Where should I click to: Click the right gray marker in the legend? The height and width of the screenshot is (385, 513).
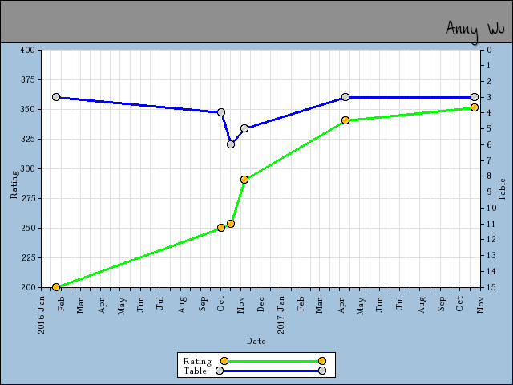pos(322,371)
